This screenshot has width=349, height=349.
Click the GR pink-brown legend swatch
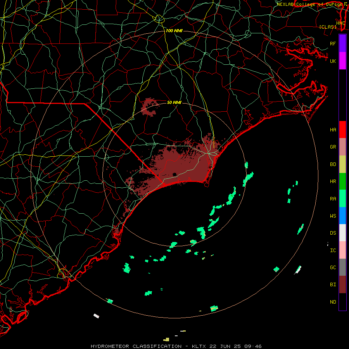[342, 147]
